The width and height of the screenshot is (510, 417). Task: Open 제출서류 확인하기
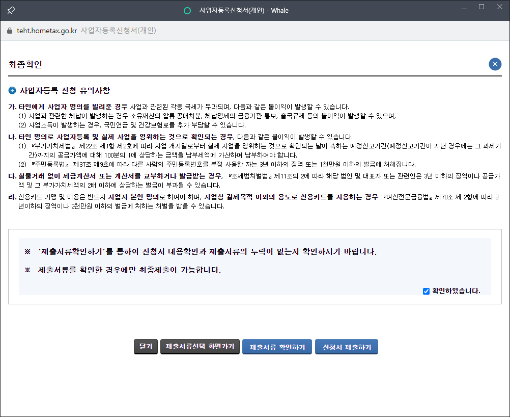[277, 347]
